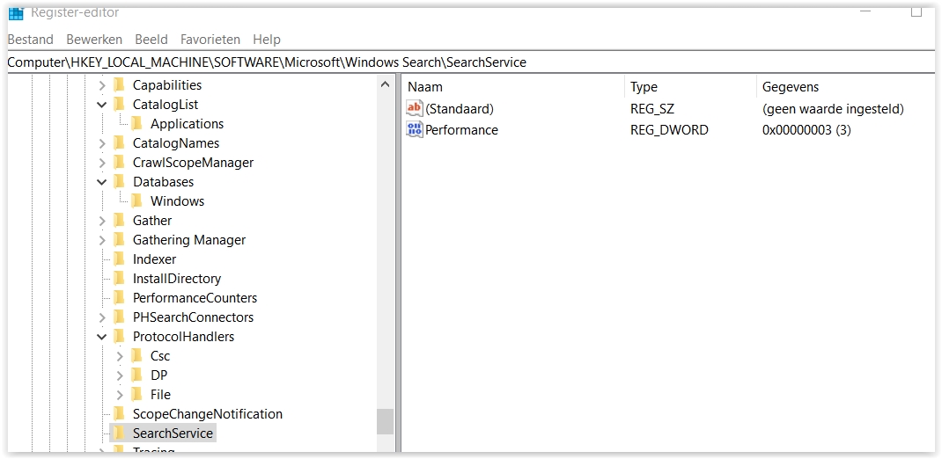Collapse the ProtocolHandlers tree node

coord(102,337)
